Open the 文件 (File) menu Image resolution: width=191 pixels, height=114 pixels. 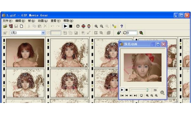tap(7, 21)
